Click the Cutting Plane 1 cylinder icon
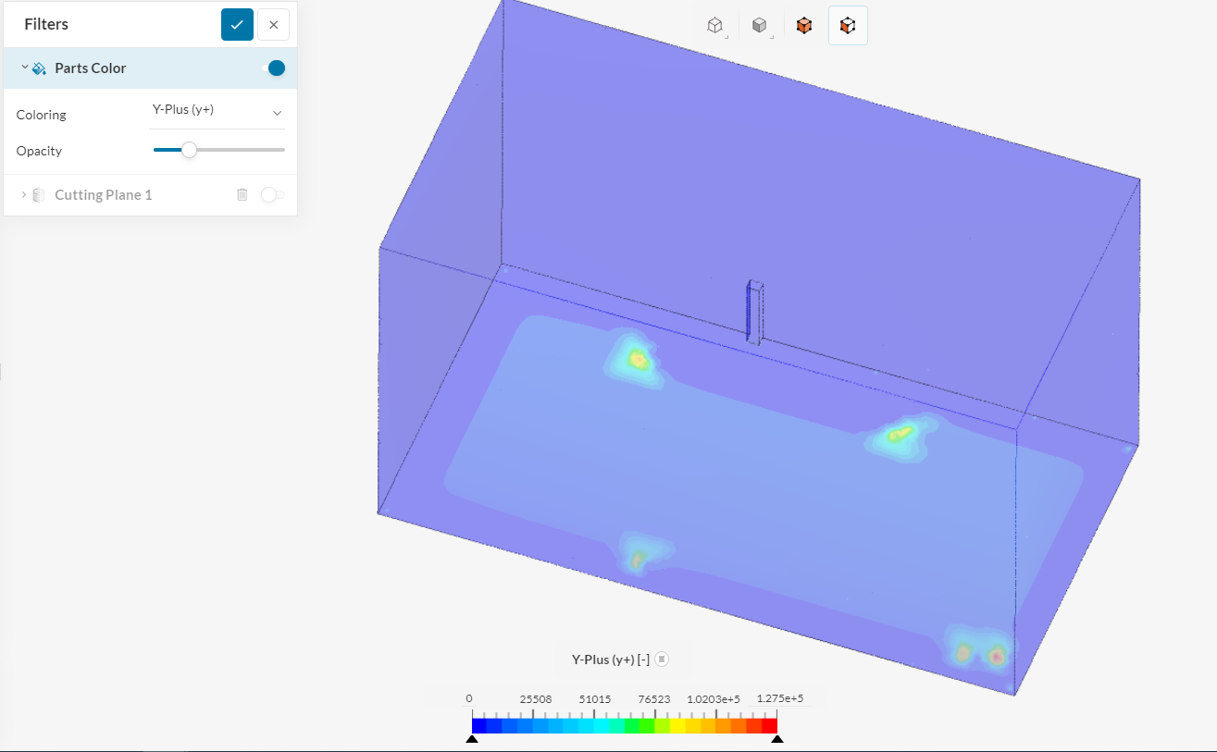This screenshot has height=752, width=1217. point(39,195)
